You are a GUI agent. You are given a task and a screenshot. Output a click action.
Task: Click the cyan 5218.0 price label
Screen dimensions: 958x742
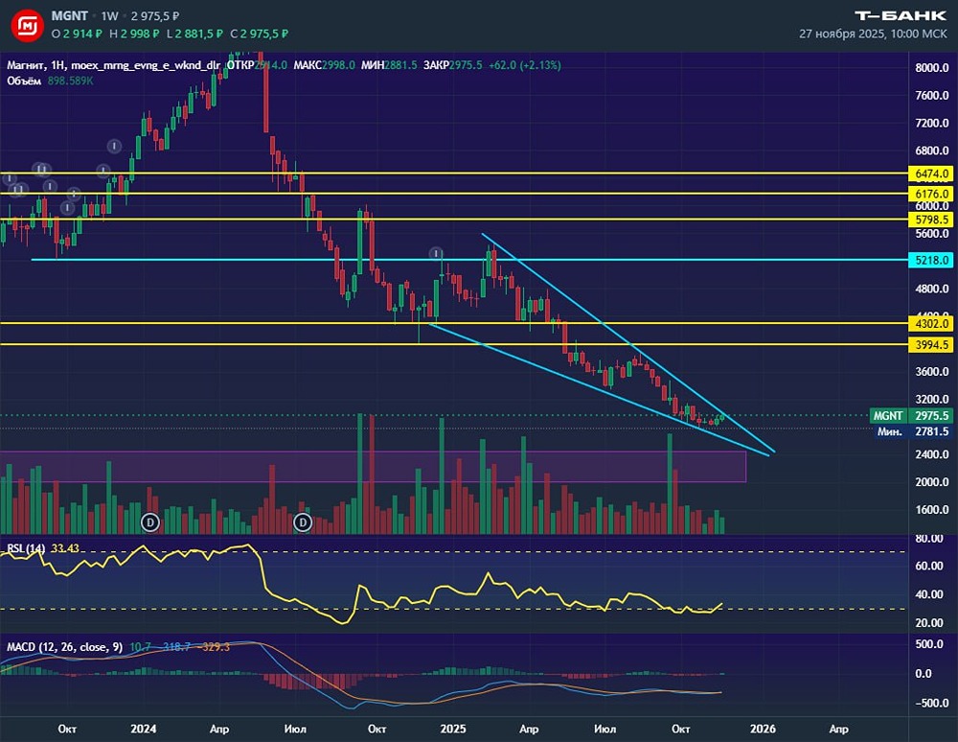coord(931,260)
